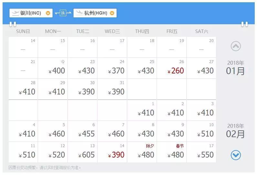Open the 杭州(HGH) destination dropdown arrow
The image size is (257, 175).
[112, 13]
